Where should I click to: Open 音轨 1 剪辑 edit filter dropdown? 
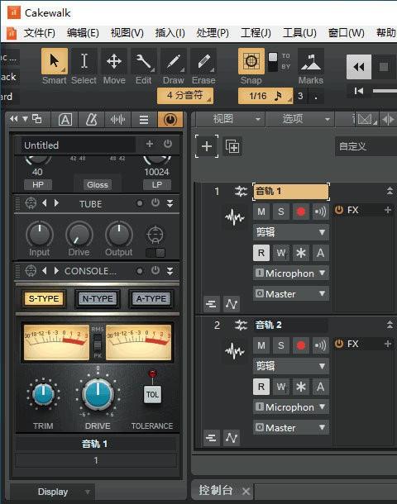point(291,232)
